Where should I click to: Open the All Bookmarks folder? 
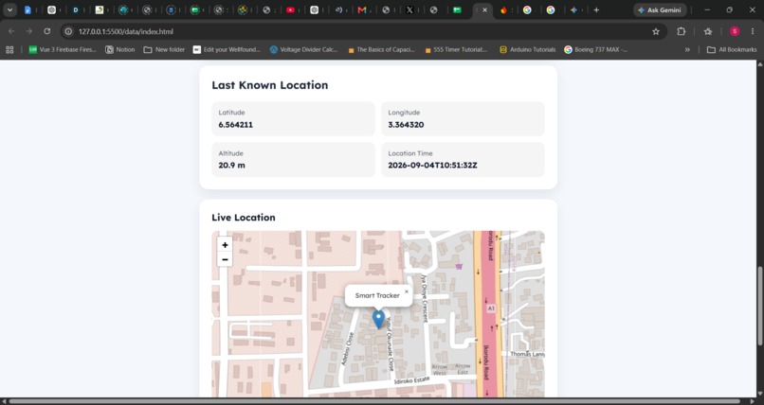click(732, 49)
